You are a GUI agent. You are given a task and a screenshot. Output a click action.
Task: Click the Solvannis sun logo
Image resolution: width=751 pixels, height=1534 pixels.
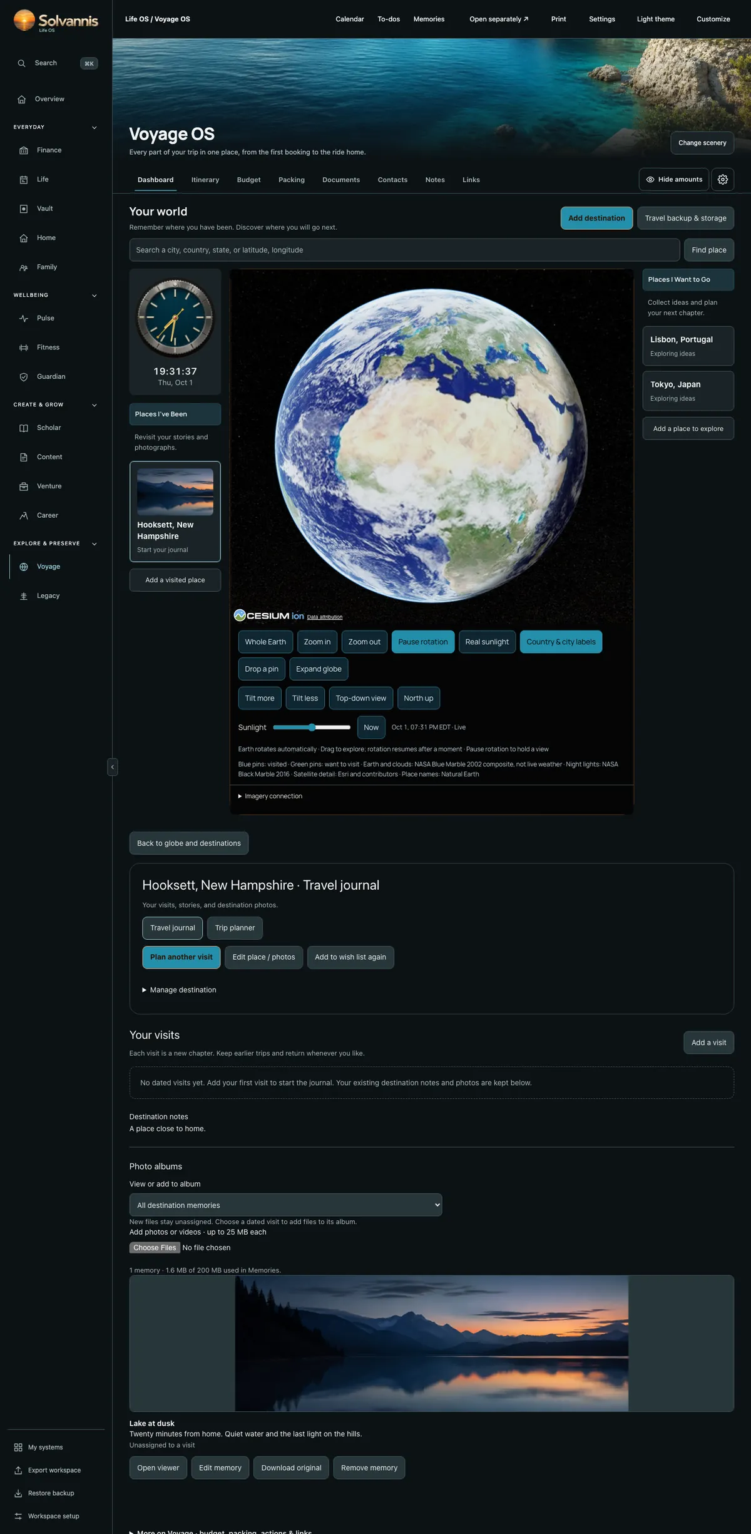[x=24, y=20]
